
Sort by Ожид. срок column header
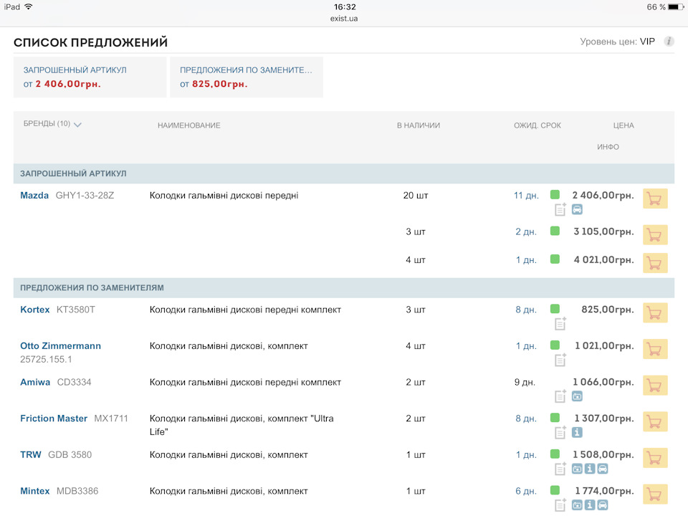click(537, 125)
